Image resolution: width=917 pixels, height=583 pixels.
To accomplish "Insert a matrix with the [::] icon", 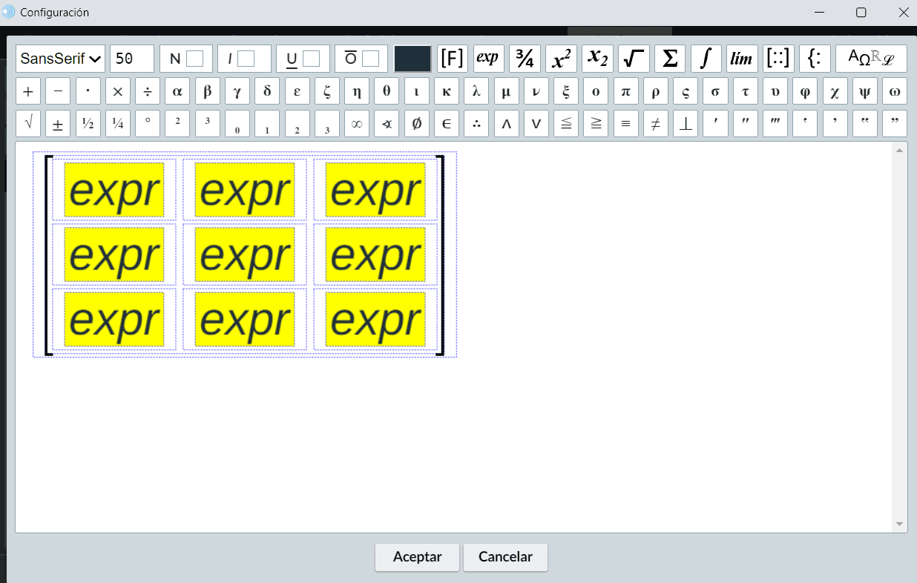I will click(778, 59).
